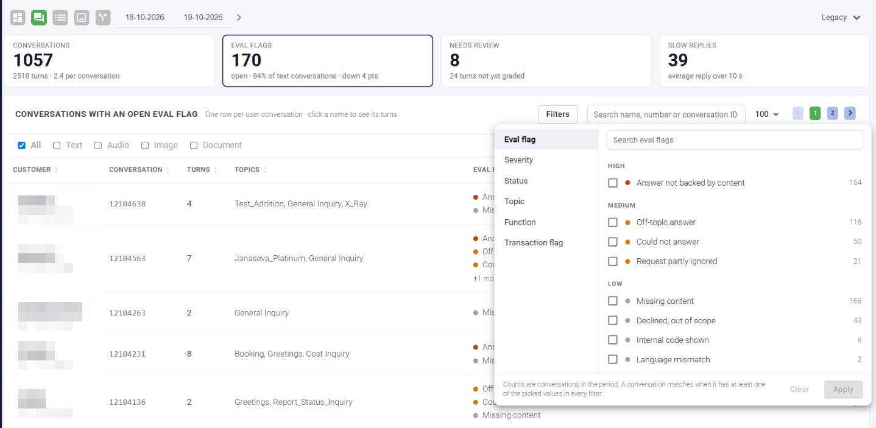This screenshot has height=428, width=876.
Task: Select the Function filter category
Action: coord(546,222)
